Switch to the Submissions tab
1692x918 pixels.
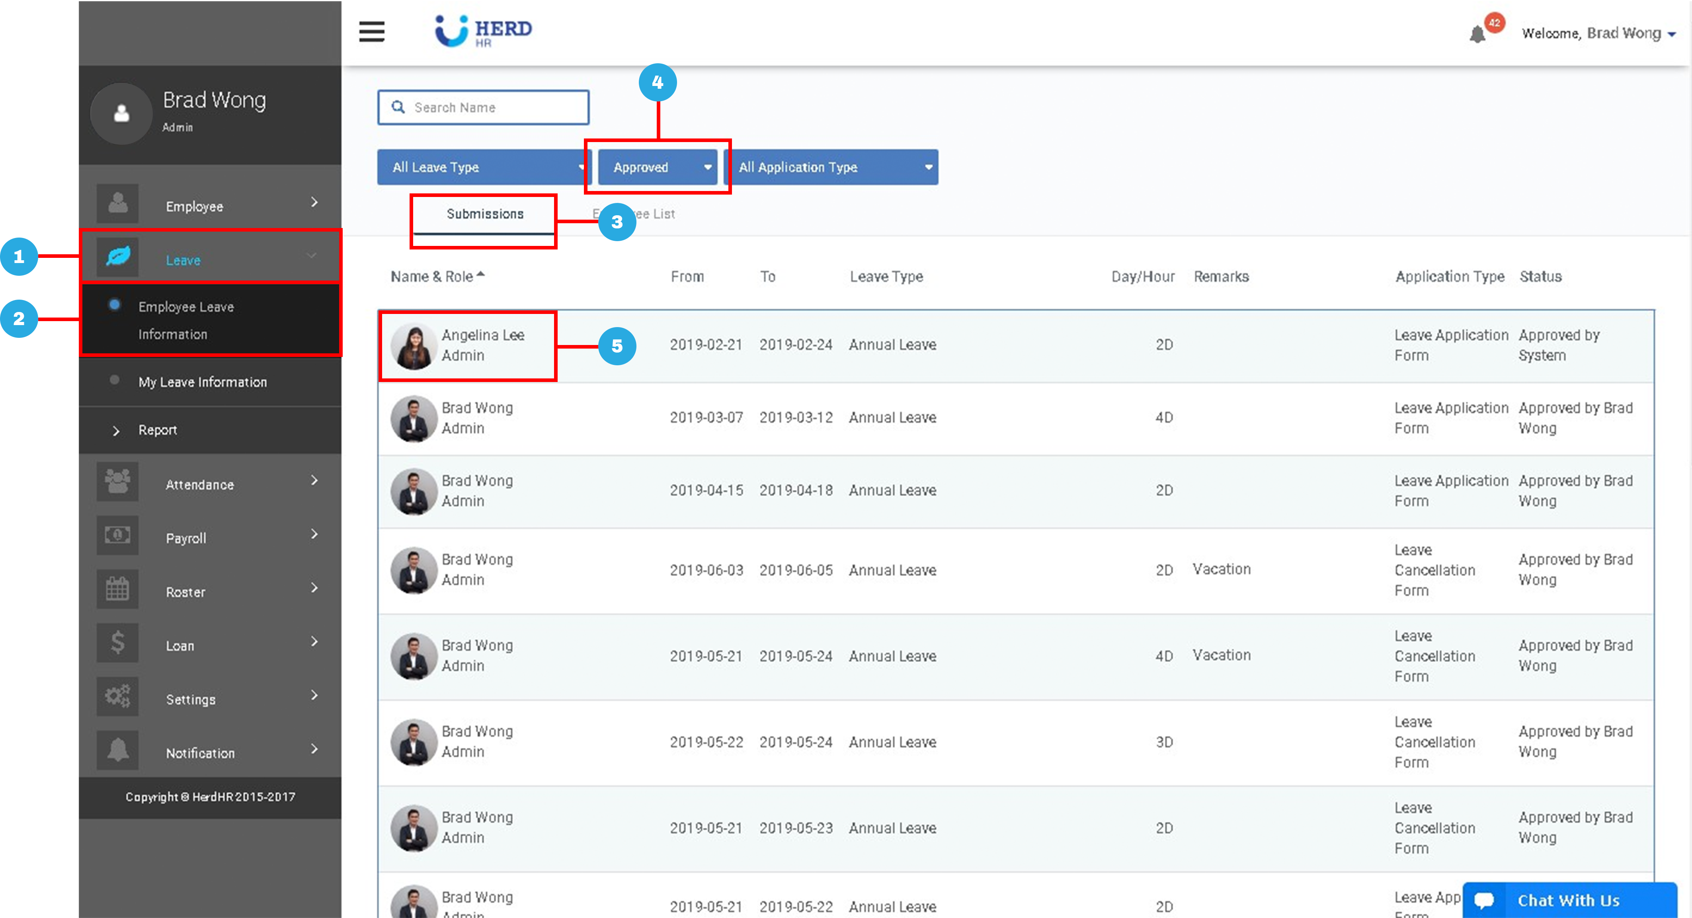coord(485,214)
